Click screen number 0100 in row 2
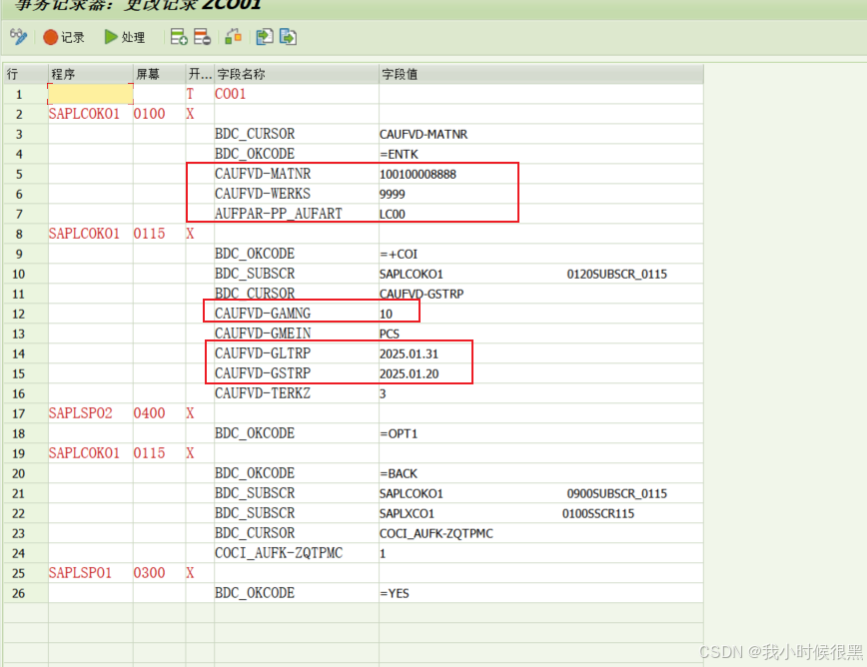This screenshot has width=867, height=667. [149, 114]
